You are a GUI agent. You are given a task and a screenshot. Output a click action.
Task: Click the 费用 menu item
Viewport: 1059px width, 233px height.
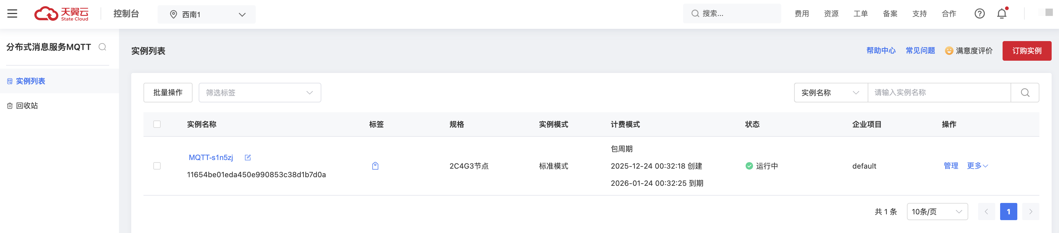[801, 13]
